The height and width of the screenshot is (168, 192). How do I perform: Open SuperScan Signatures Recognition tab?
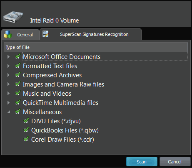(x=90, y=34)
